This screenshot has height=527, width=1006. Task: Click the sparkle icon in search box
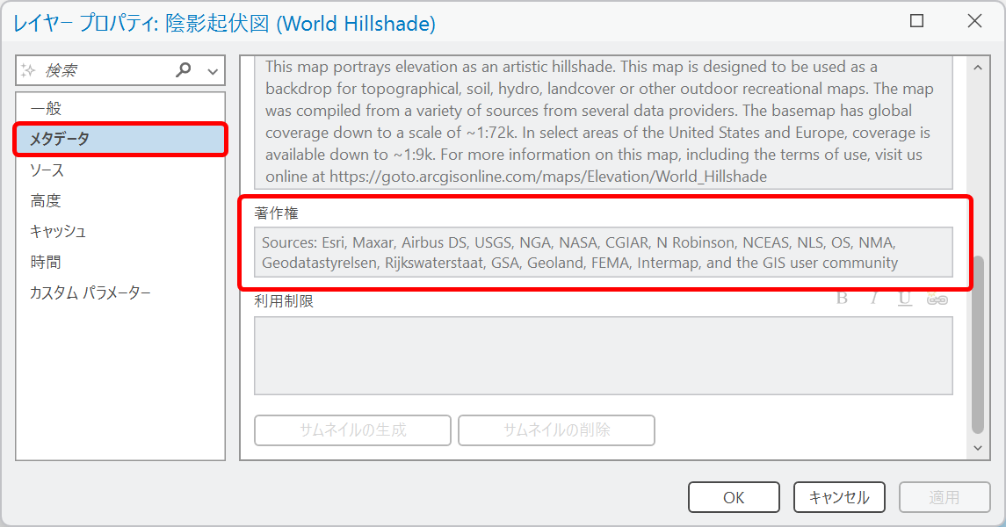click(28, 70)
